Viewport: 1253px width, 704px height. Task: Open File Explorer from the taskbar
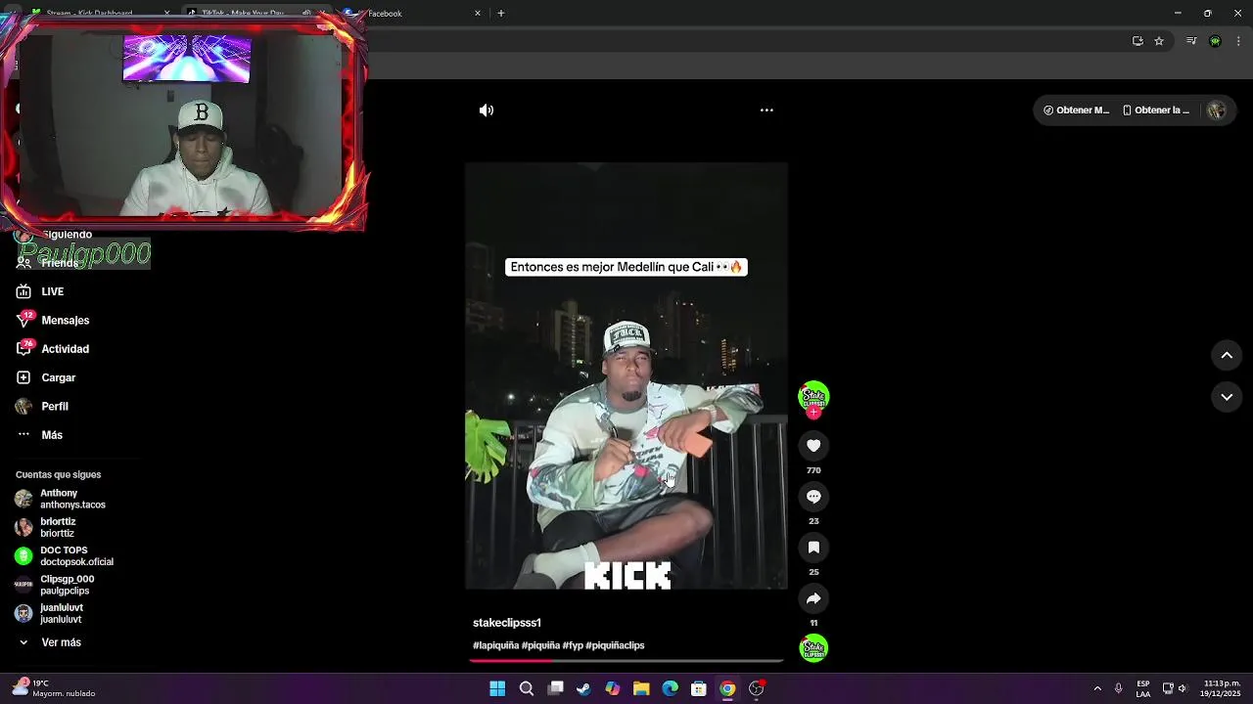click(x=641, y=688)
